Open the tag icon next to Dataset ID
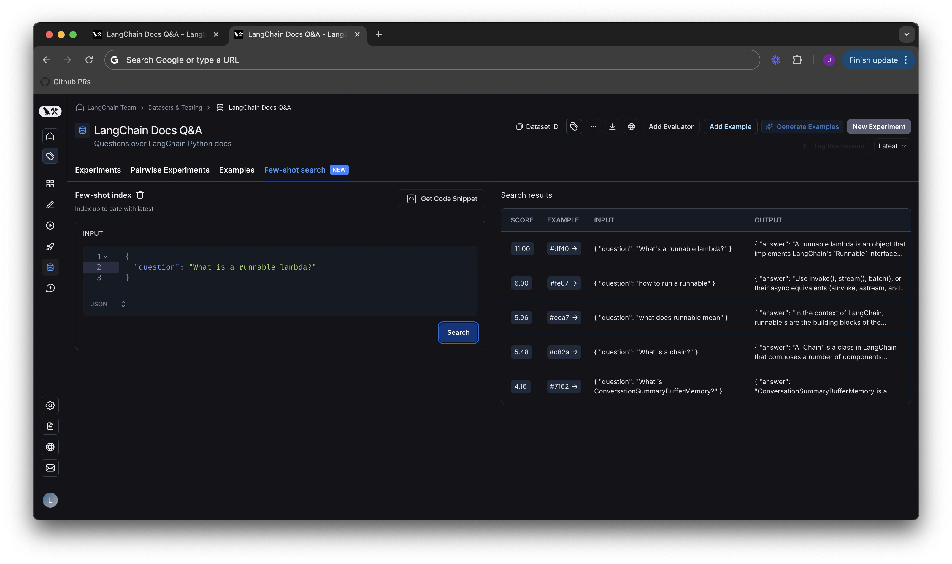 coord(574,127)
